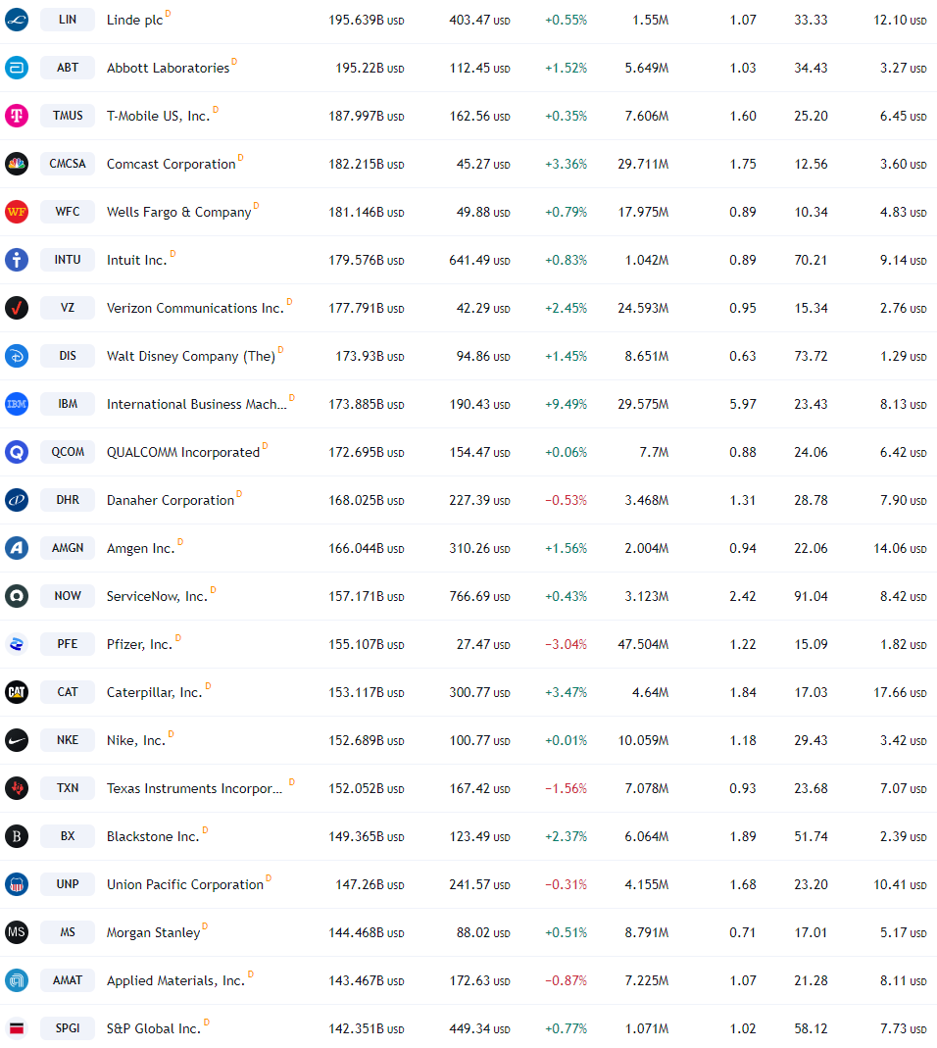Click the Abbott Laboratories logo icon
Image resolution: width=937 pixels, height=1048 pixels.
(x=17, y=68)
